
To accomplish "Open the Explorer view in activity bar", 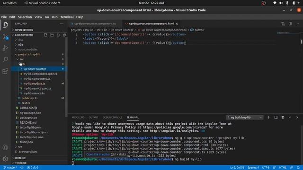I will 5,25.
